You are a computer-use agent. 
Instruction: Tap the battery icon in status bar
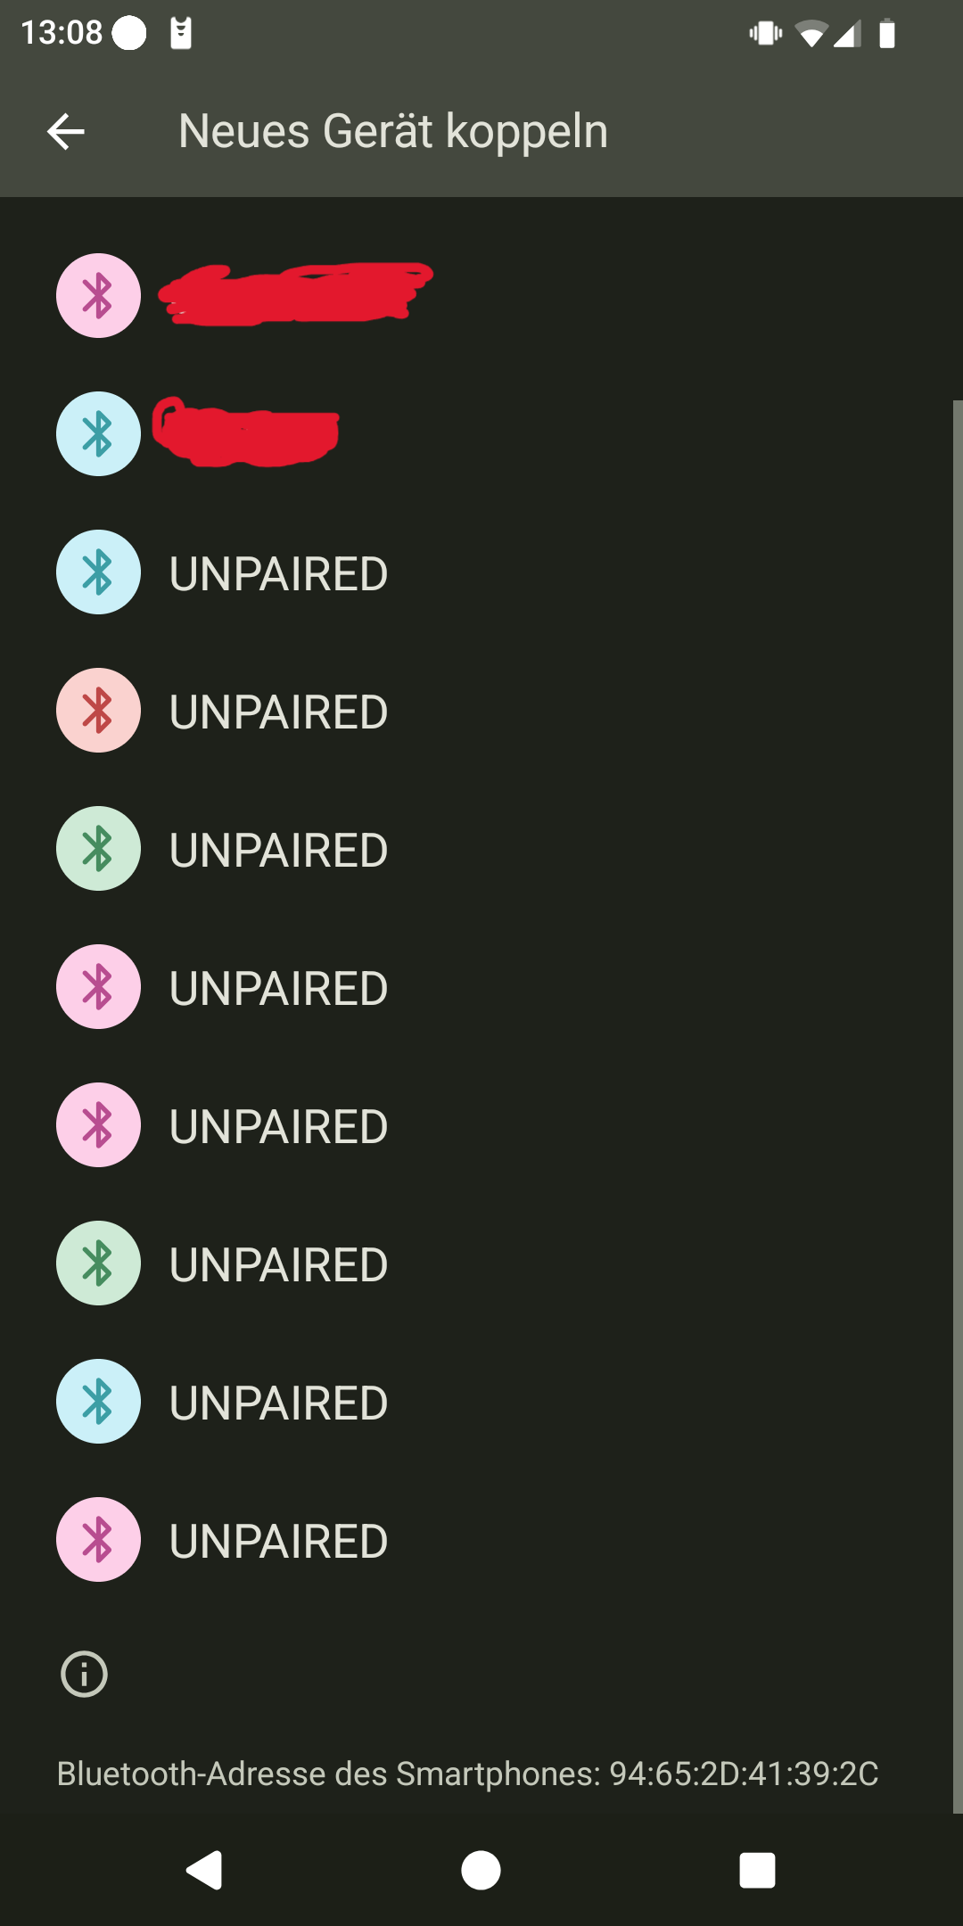point(887,34)
